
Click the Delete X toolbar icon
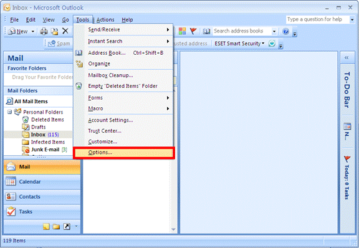(65, 31)
